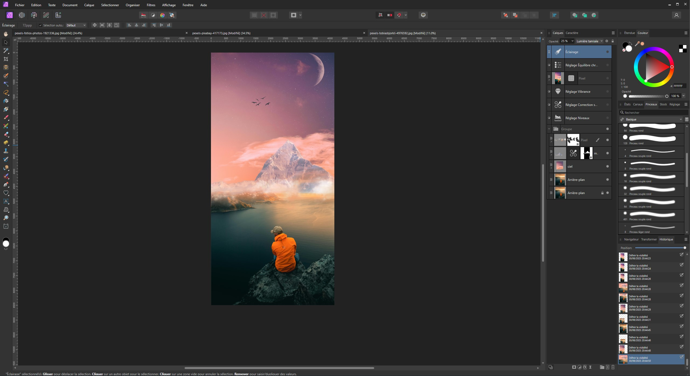The image size is (690, 376).
Task: Open the Filtres menu
Action: pyautogui.click(x=151, y=5)
